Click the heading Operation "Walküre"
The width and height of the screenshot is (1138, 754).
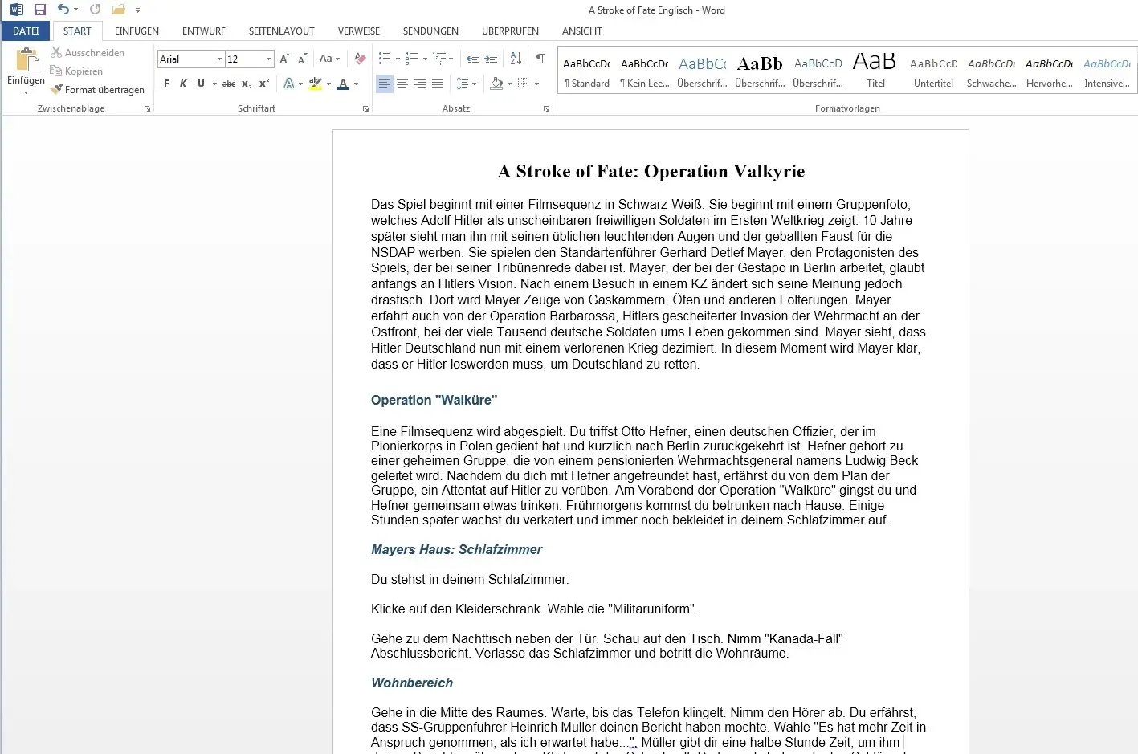[x=434, y=400]
